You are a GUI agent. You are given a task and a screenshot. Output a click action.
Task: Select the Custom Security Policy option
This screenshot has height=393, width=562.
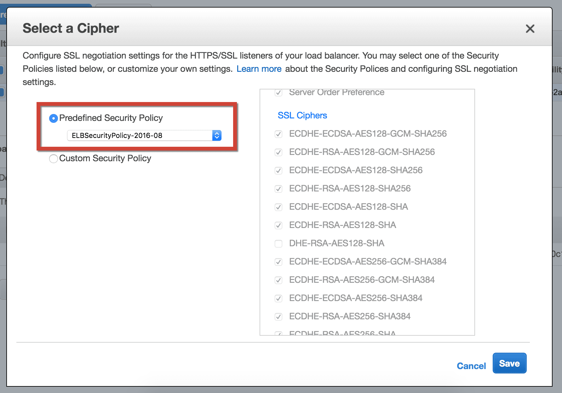click(x=53, y=159)
